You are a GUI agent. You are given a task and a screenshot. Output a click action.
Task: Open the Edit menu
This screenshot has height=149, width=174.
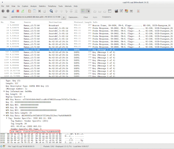click(8, 6)
